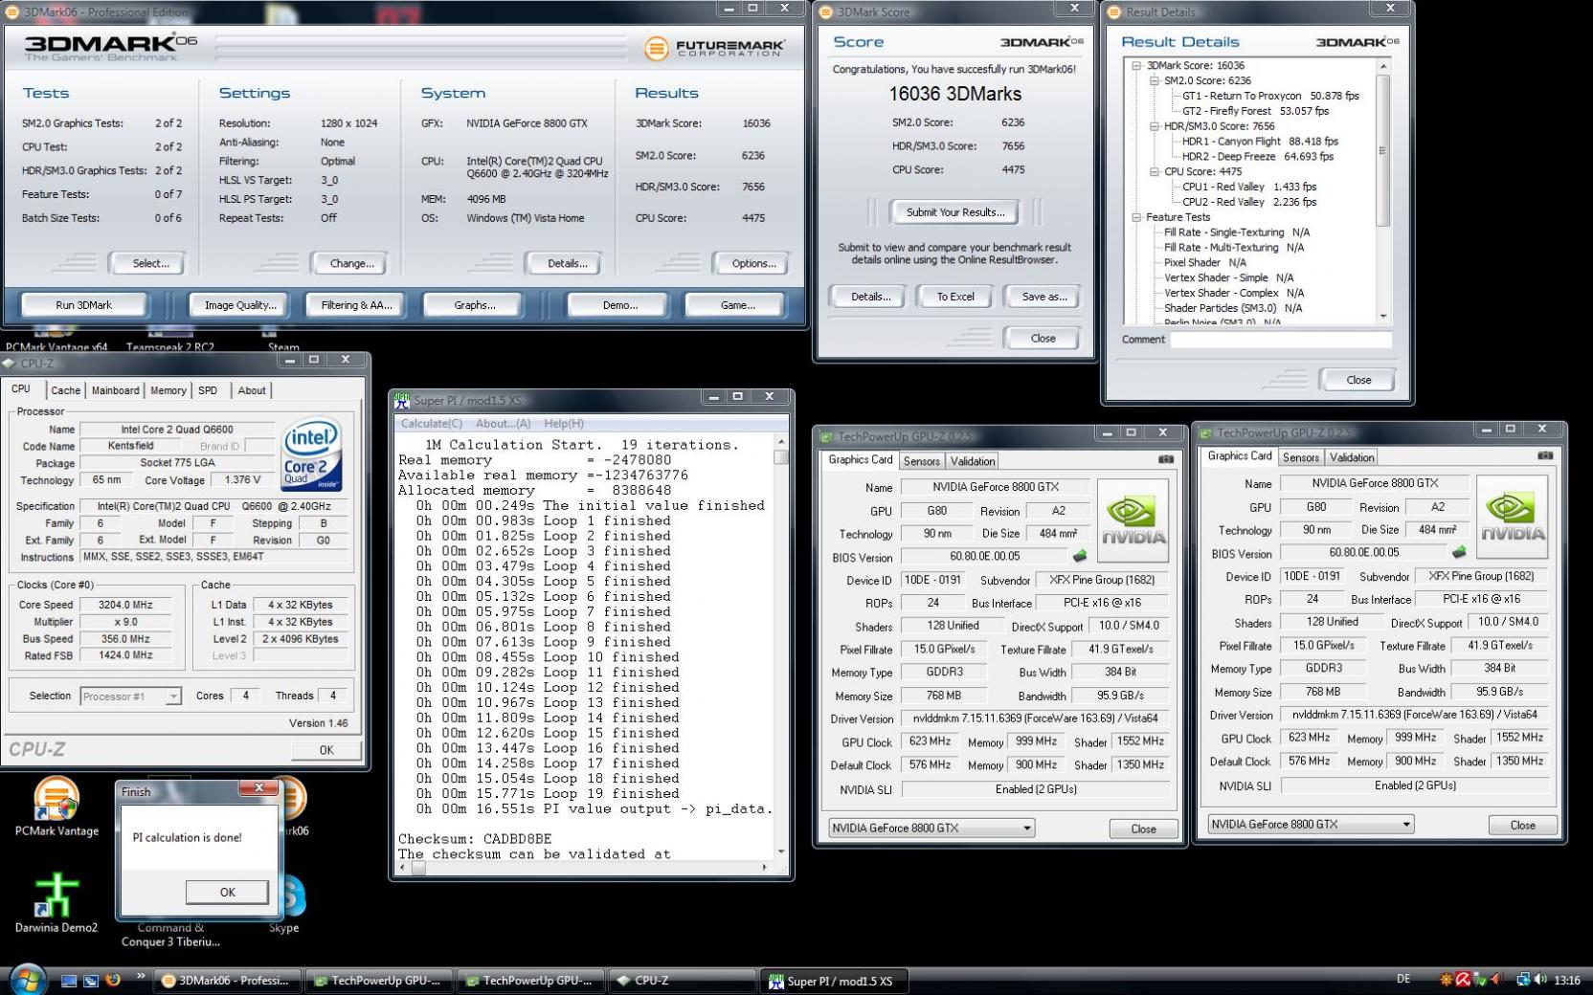
Task: Open the Processor #1 selection dropdown in CPU-Z
Action: point(173,696)
